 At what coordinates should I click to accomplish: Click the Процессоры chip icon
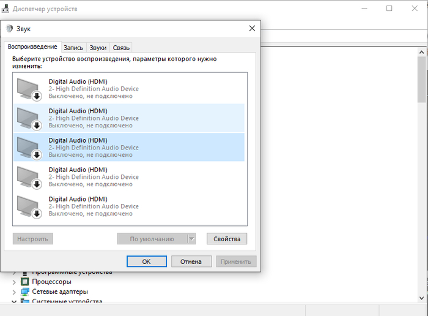pos(25,282)
